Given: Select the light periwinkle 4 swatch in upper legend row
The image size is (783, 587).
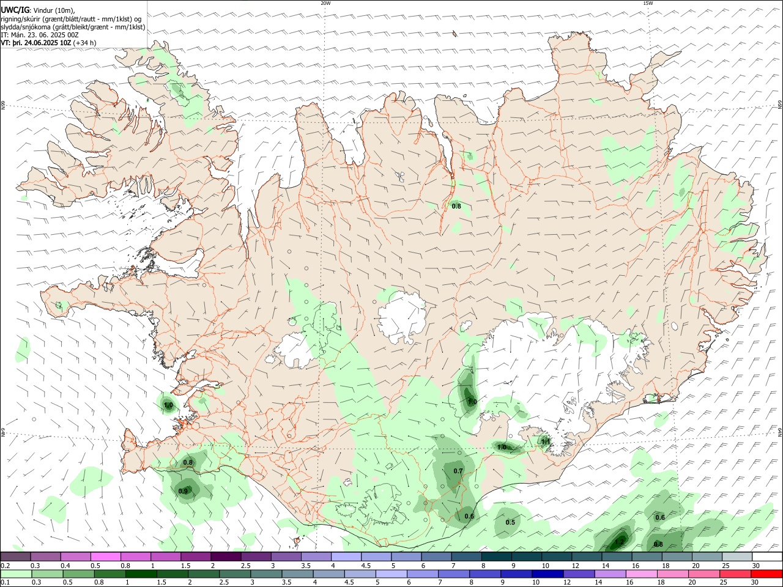Looking at the screenshot, I should 346,556.
